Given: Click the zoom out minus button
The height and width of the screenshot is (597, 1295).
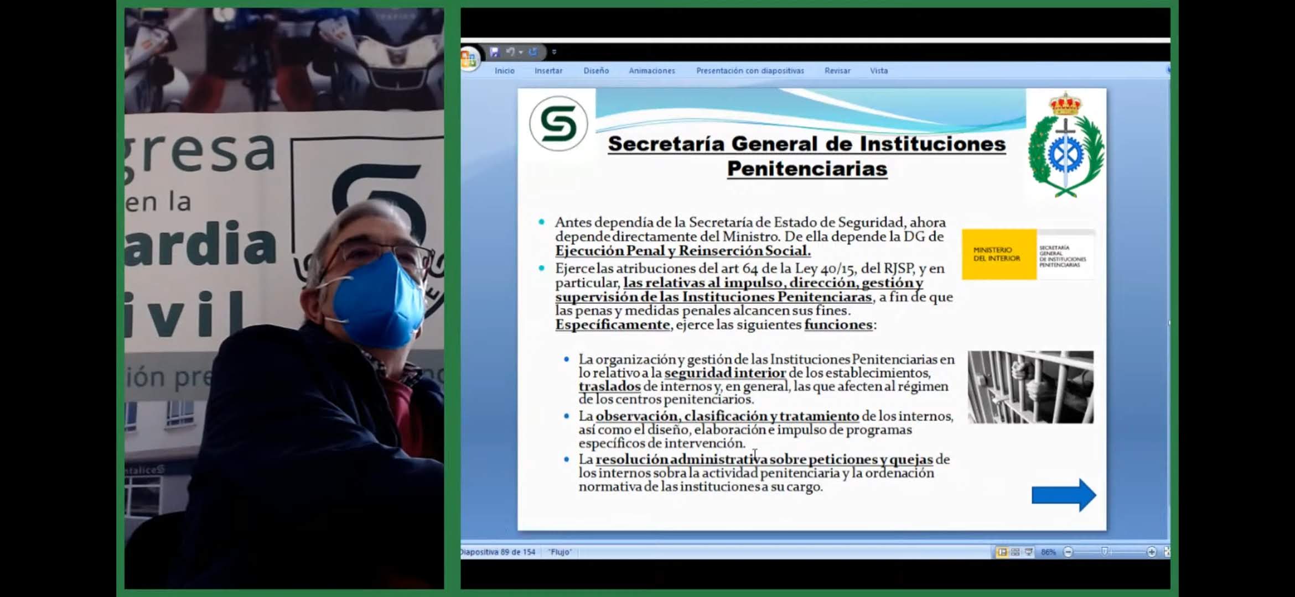Looking at the screenshot, I should point(1068,552).
